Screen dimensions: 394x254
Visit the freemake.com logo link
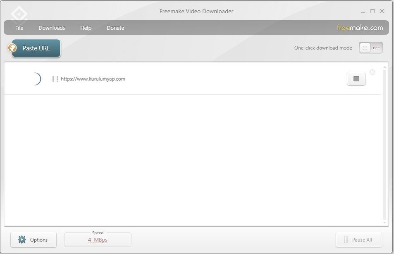(x=360, y=28)
